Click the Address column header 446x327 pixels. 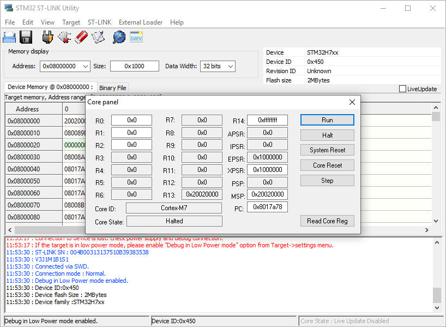click(34, 109)
